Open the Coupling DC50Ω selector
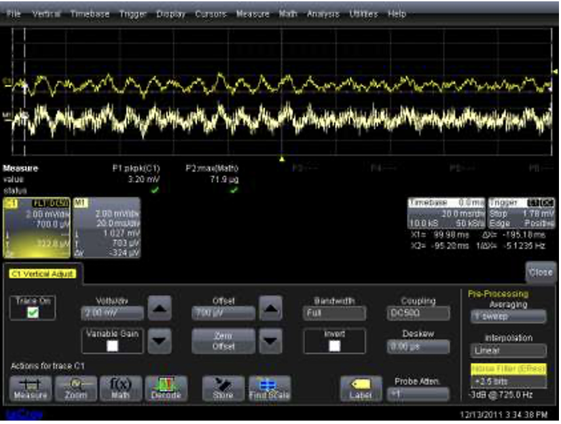The height and width of the screenshot is (424, 561). pos(419,313)
